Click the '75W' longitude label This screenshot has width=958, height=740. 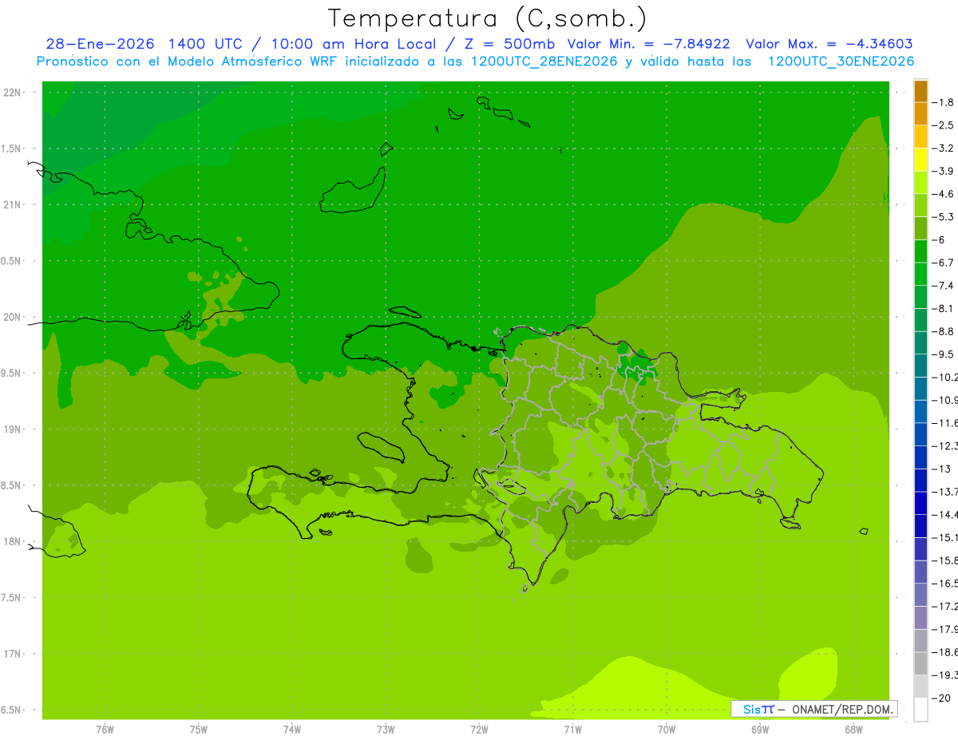tap(199, 730)
